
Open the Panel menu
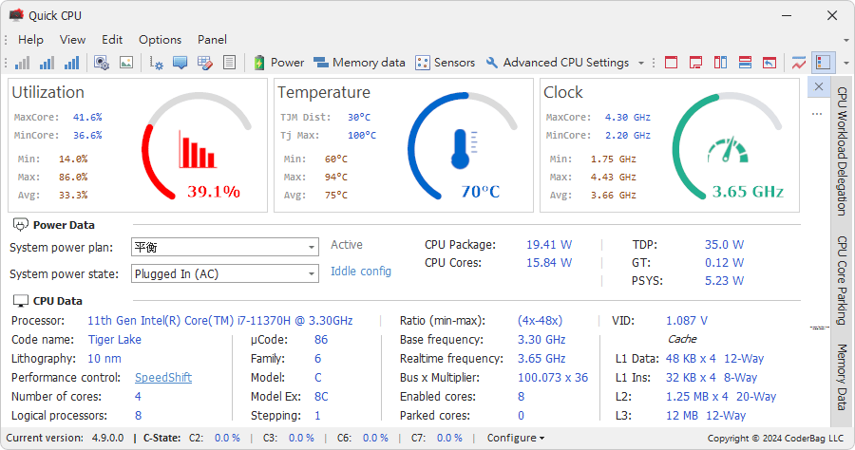click(x=212, y=40)
